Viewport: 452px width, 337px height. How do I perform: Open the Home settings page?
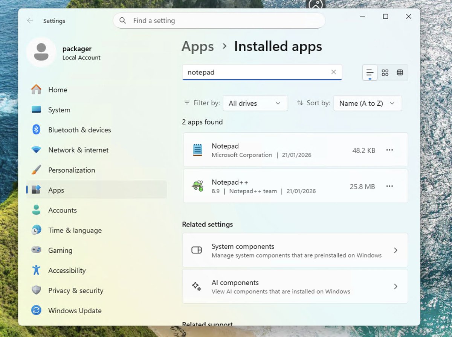(x=96, y=90)
